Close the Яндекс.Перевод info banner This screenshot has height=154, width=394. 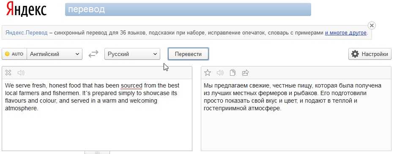[372, 26]
